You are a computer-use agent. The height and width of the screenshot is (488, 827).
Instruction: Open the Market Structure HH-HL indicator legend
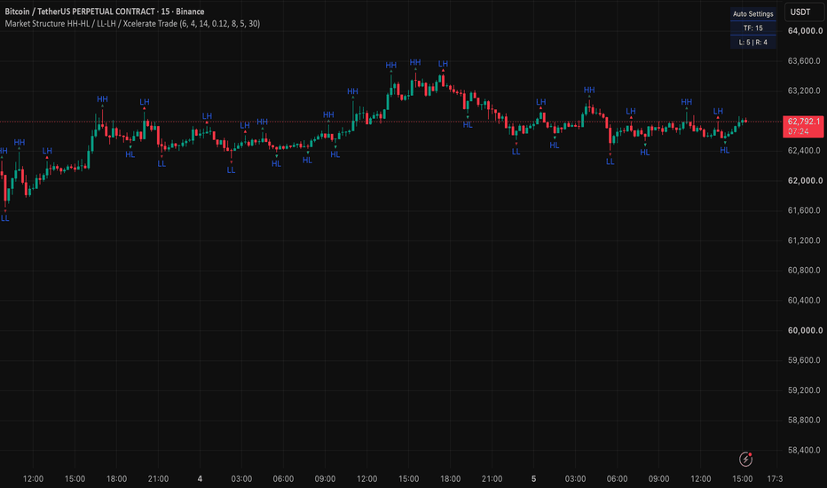132,24
